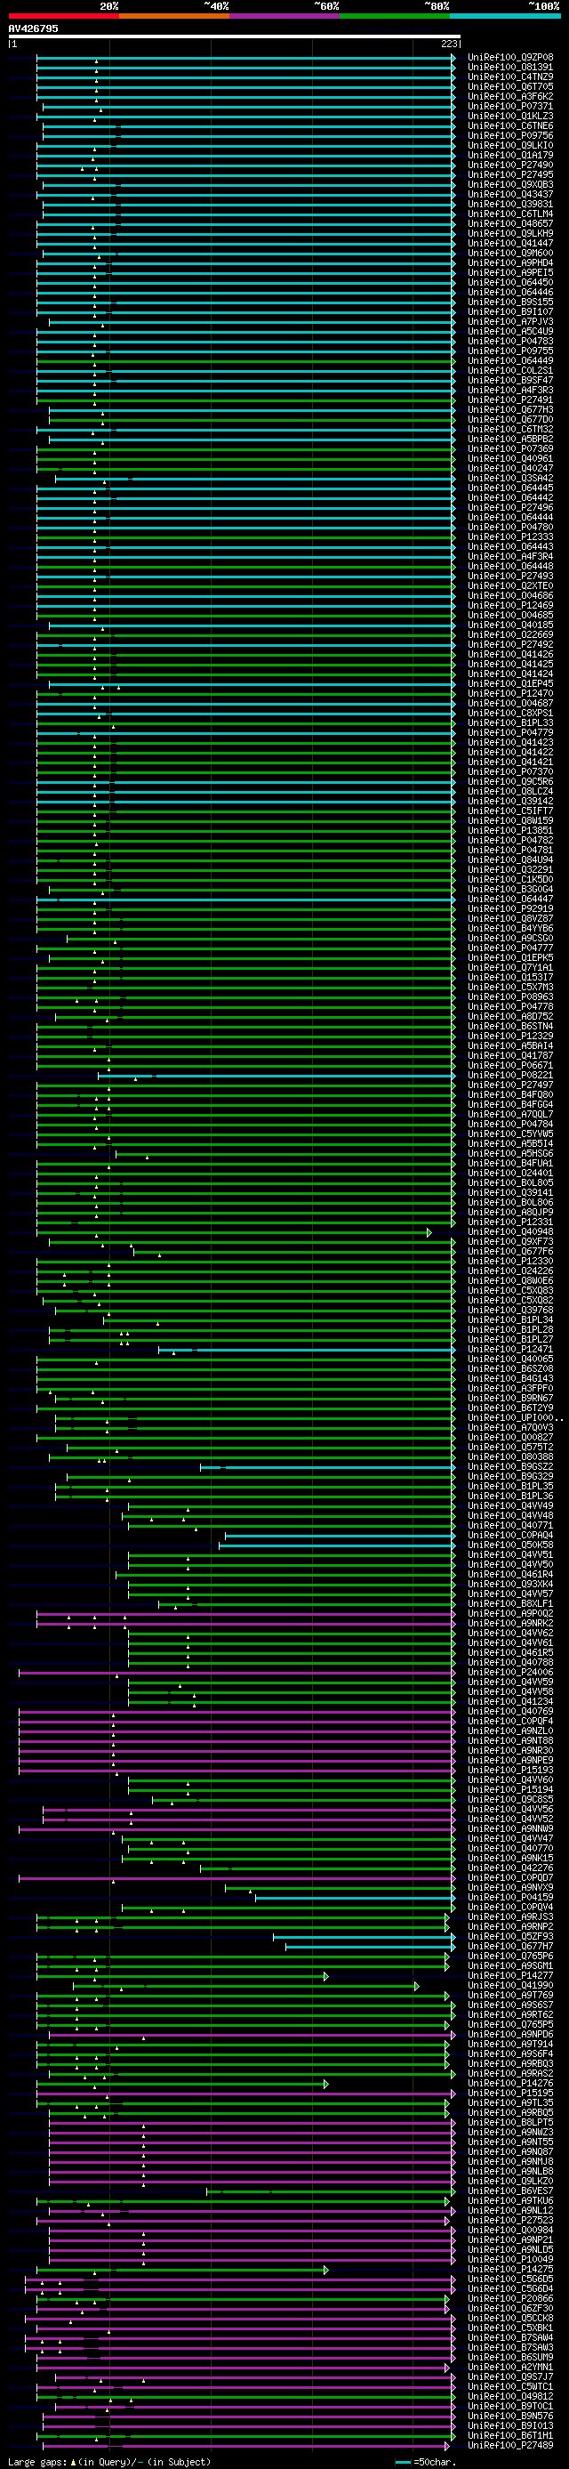The width and height of the screenshot is (569, 2469).
Task: Click hit UniRef100_O48657
Action: point(510,223)
